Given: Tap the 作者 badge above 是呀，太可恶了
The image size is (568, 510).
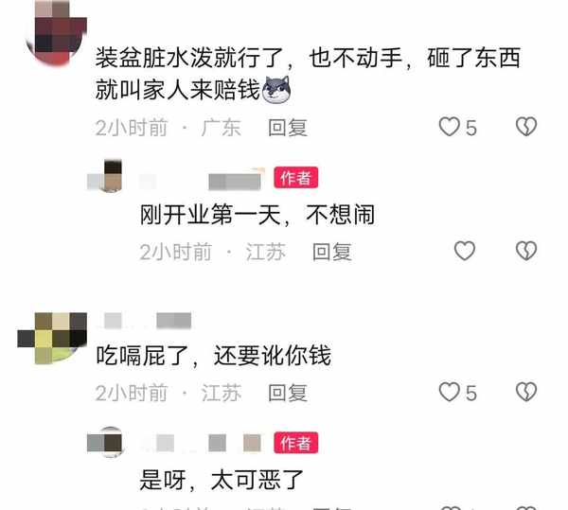Looking at the screenshot, I should tap(296, 443).
